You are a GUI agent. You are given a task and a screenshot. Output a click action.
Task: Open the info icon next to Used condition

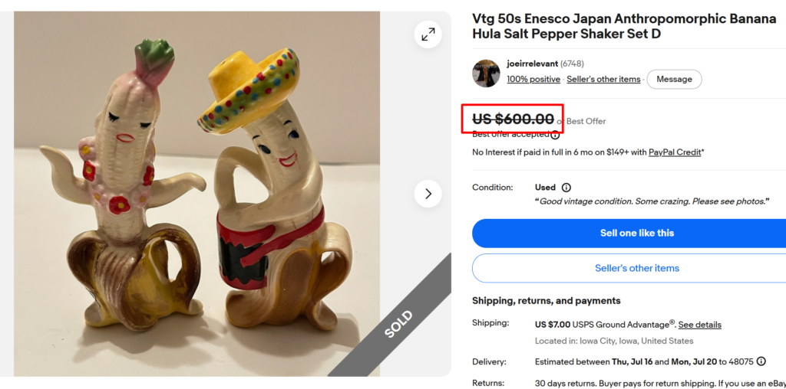pyautogui.click(x=566, y=188)
